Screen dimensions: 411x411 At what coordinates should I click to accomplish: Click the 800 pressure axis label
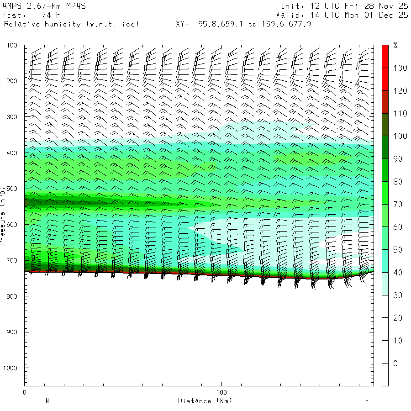coord(12,296)
